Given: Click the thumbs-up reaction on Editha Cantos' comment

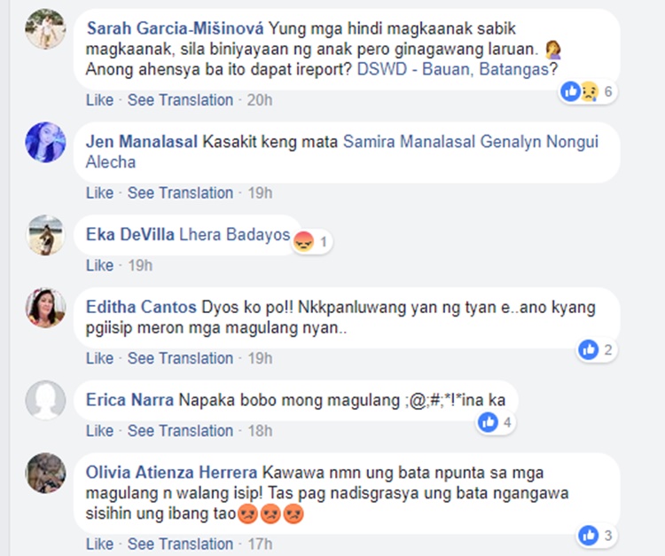Looking at the screenshot, I should click(589, 350).
